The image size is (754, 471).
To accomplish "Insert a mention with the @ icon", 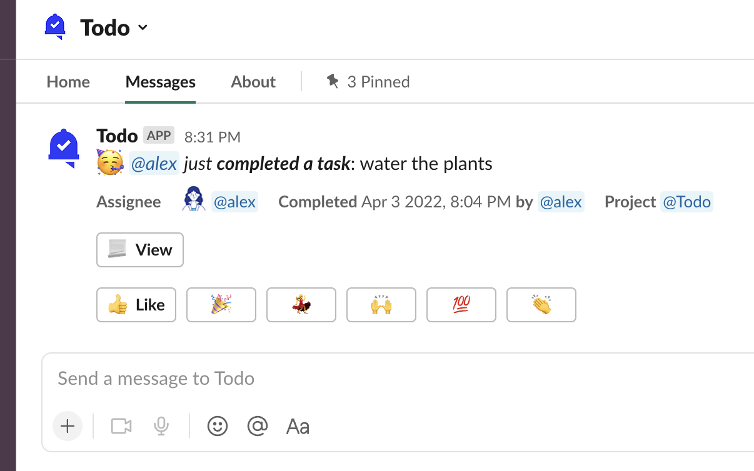I will click(258, 427).
